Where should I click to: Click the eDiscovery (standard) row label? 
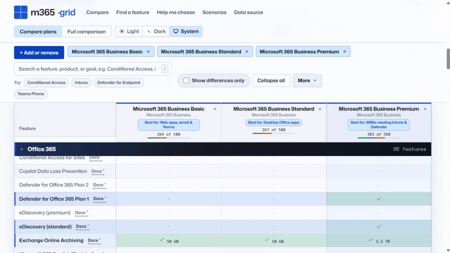point(45,227)
